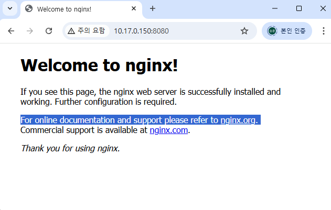331x210 pixels.
Task: Follow the nginx.com link
Action: tap(169, 130)
